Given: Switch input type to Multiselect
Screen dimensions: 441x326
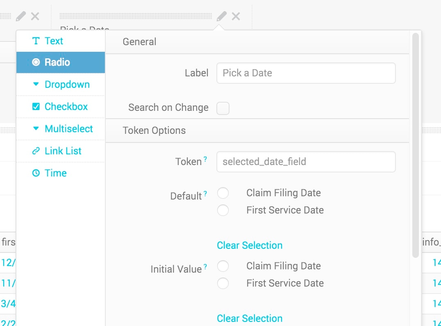Looking at the screenshot, I should (x=68, y=129).
